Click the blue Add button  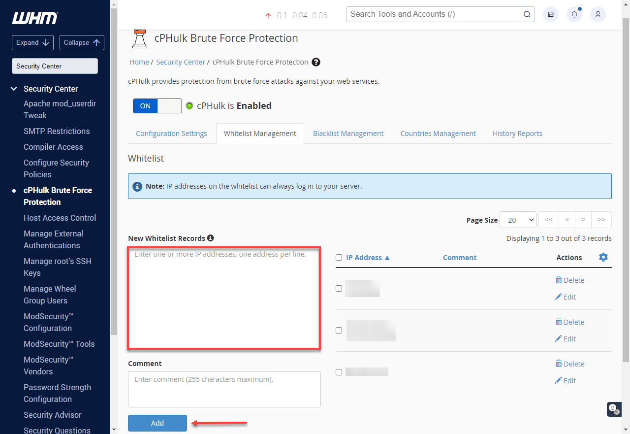pos(157,423)
